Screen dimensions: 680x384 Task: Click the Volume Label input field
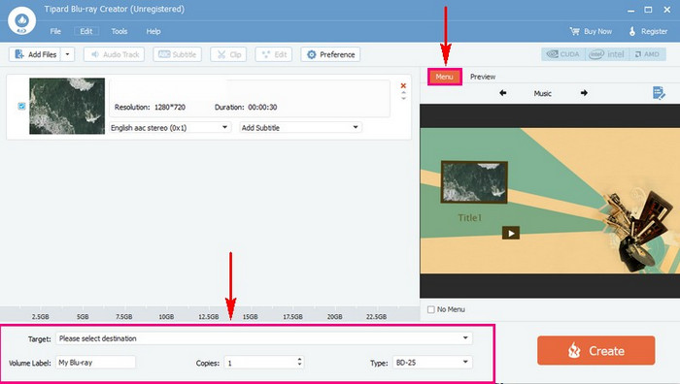point(95,363)
